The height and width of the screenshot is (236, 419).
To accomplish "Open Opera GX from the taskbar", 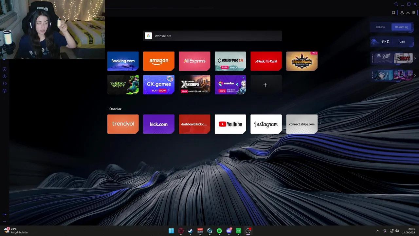I will pos(181,231).
